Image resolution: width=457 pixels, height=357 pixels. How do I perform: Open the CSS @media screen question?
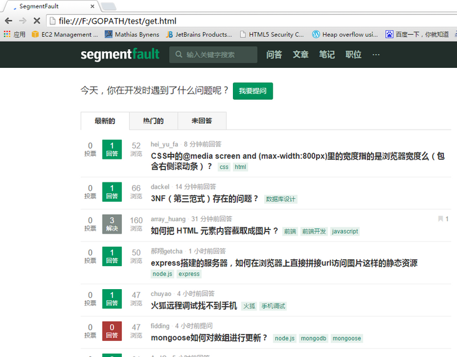(298, 161)
